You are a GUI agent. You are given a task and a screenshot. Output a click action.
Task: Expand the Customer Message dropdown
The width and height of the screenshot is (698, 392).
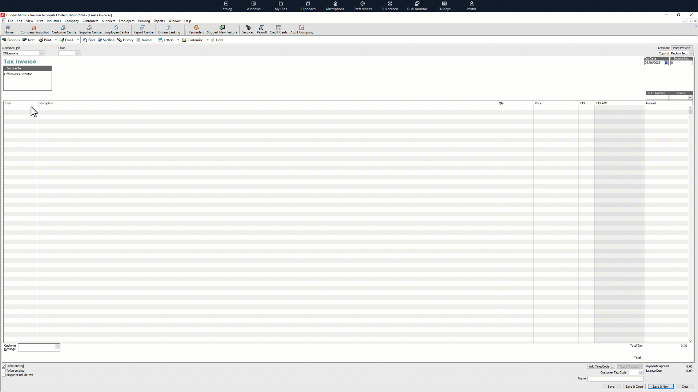[x=57, y=347]
